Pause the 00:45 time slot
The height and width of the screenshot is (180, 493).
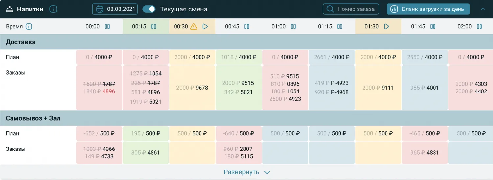click(247, 27)
